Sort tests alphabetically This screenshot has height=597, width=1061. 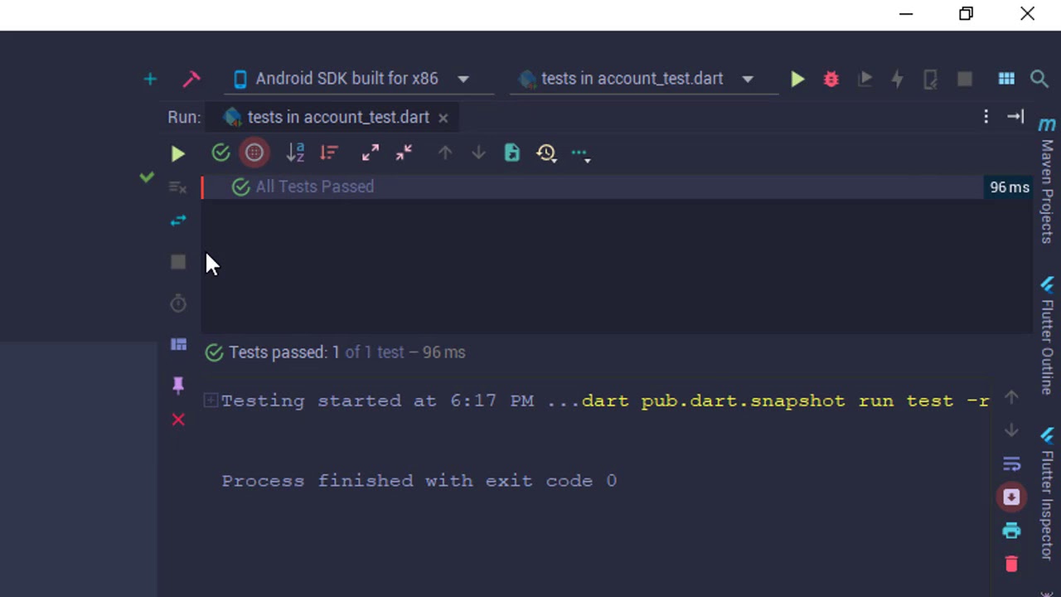pos(295,153)
